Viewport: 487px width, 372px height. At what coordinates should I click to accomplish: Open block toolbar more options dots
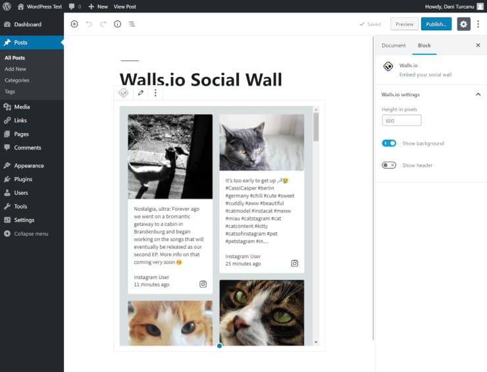pyautogui.click(x=155, y=93)
